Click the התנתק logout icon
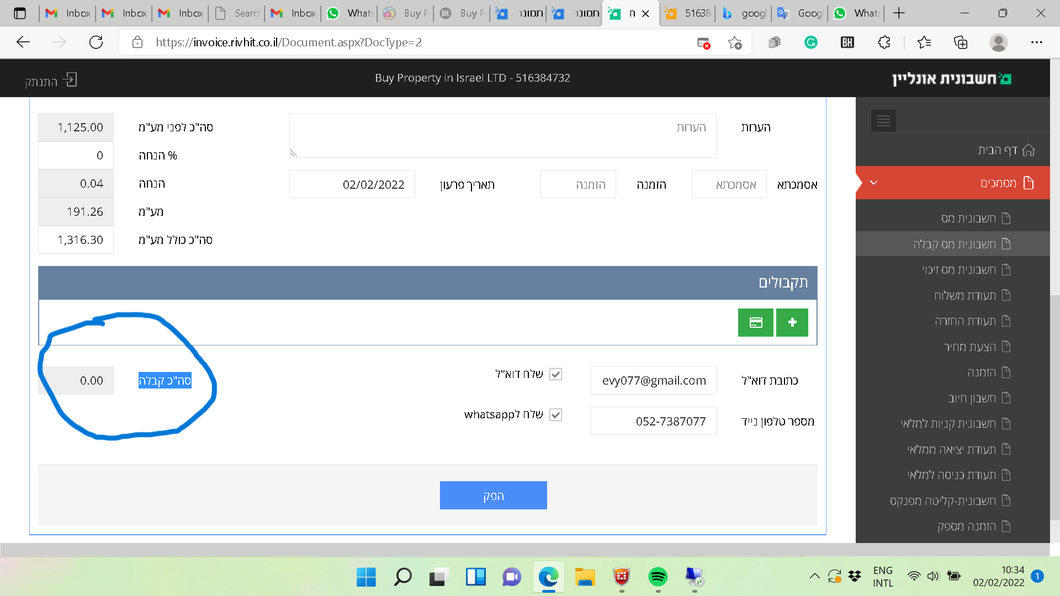Image resolution: width=1060 pixels, height=596 pixels. (x=70, y=81)
